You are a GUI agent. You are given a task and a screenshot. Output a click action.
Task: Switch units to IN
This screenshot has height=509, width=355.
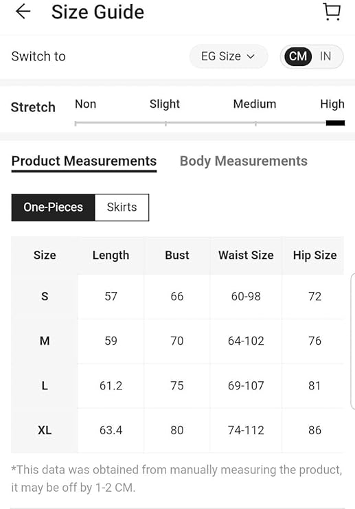325,56
